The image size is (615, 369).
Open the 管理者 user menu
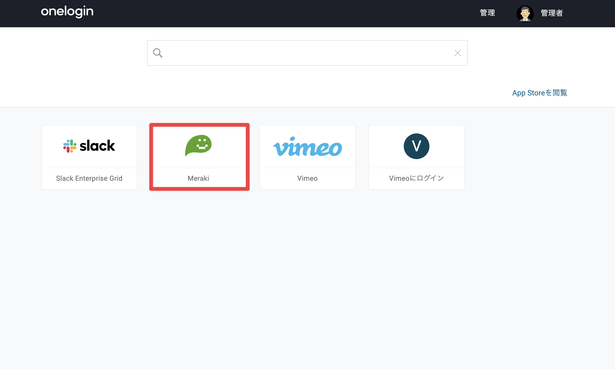(x=552, y=13)
